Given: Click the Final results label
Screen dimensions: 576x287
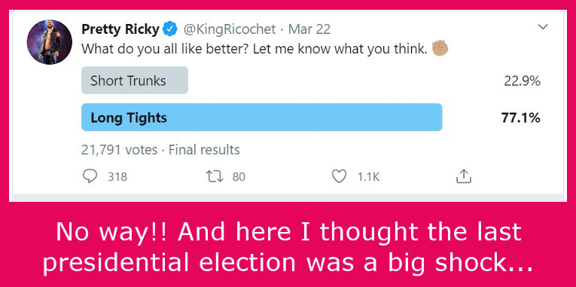Looking at the screenshot, I should [x=204, y=150].
